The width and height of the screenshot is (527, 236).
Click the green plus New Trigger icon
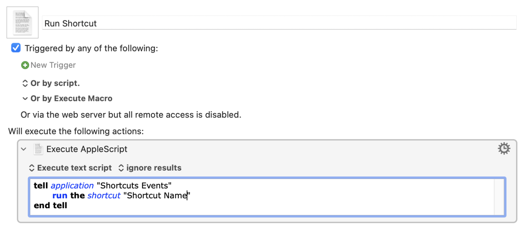click(25, 65)
